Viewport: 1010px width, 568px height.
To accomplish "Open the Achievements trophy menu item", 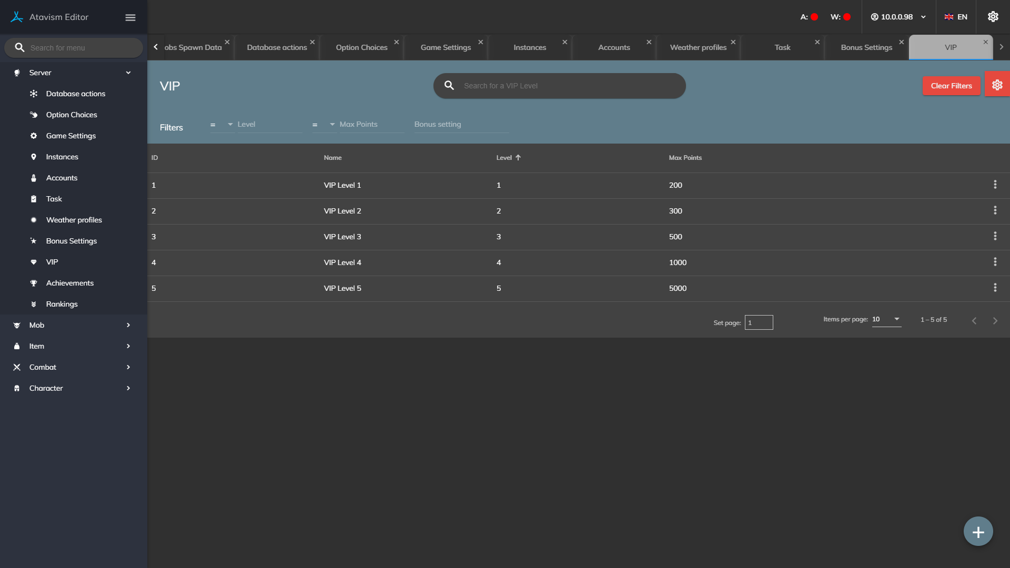I will click(69, 283).
